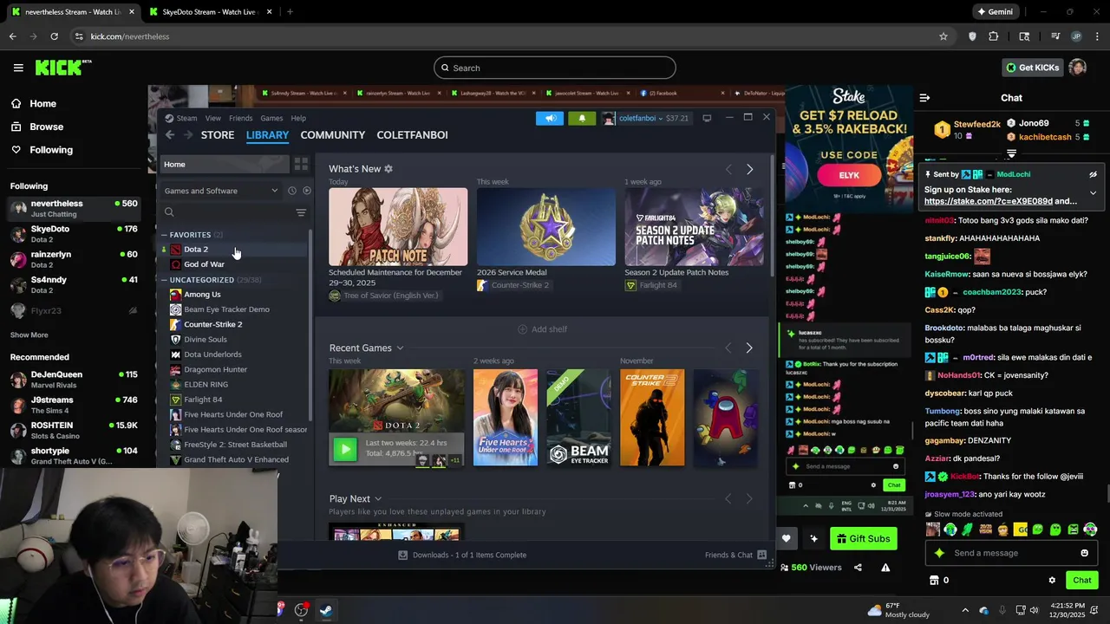This screenshot has width=1110, height=624.
Task: Click the green Steam notifications bell
Action: tap(582, 118)
